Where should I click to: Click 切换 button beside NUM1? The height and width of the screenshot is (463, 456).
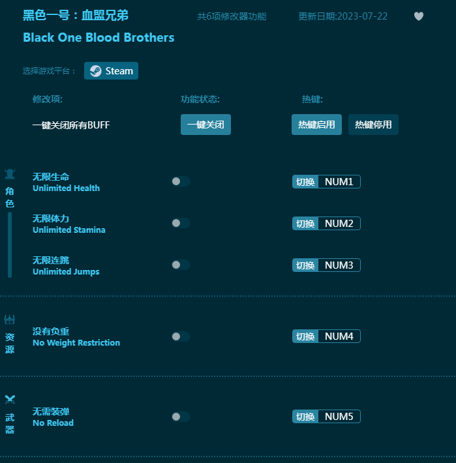[x=305, y=182]
